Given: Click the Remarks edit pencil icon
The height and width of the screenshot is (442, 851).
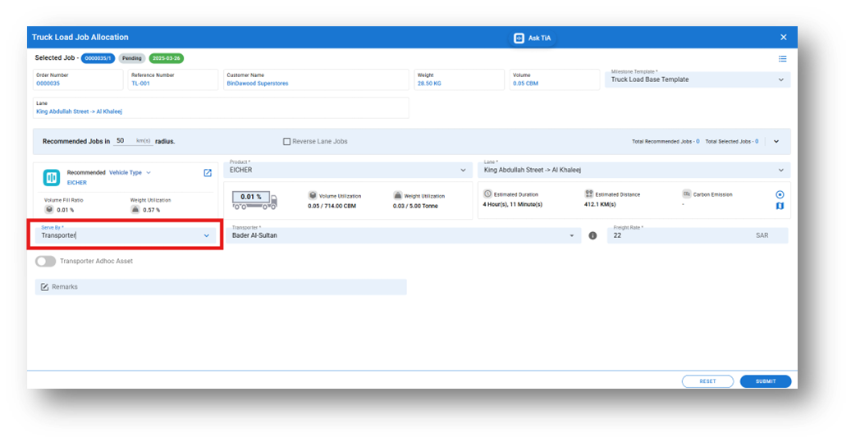Looking at the screenshot, I should (44, 287).
